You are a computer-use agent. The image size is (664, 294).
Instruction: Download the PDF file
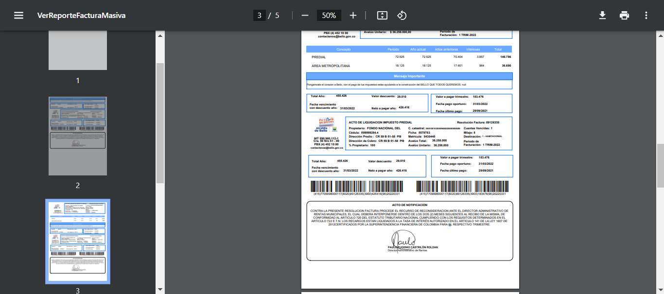602,15
